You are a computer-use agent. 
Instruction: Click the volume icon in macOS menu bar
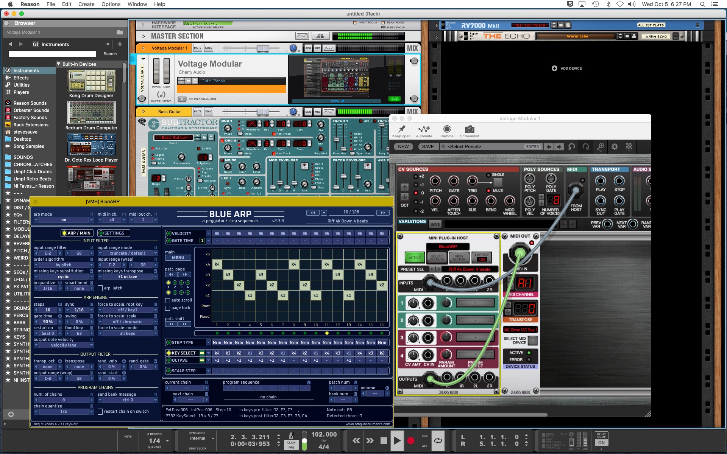coord(631,4)
